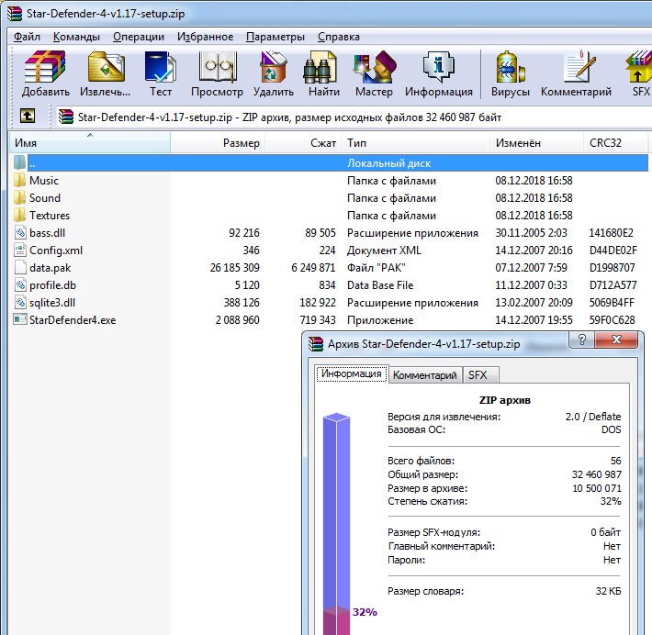
Task: Sort the list by the Изменён column header
Action: pos(536,143)
